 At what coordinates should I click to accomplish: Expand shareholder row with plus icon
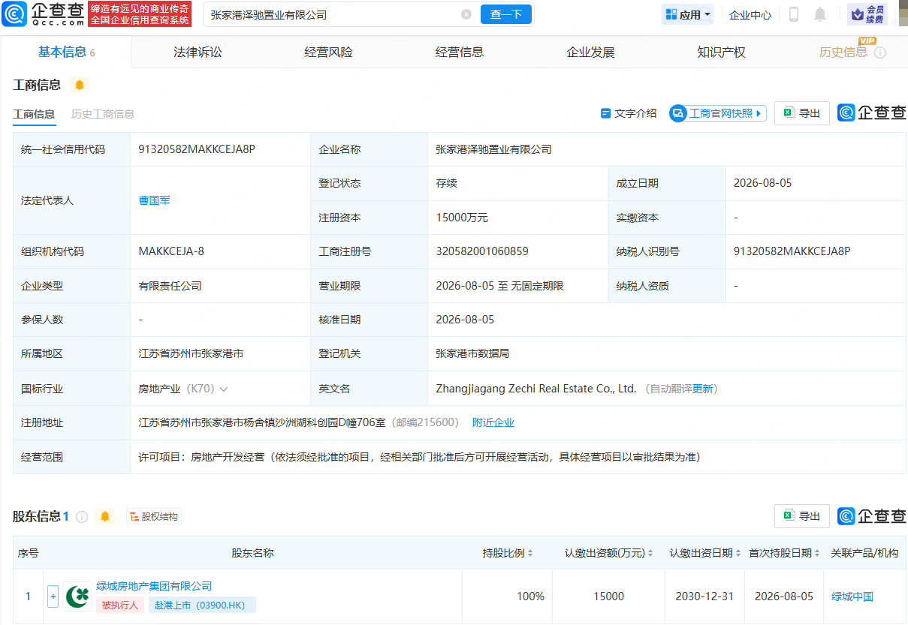pyautogui.click(x=53, y=596)
